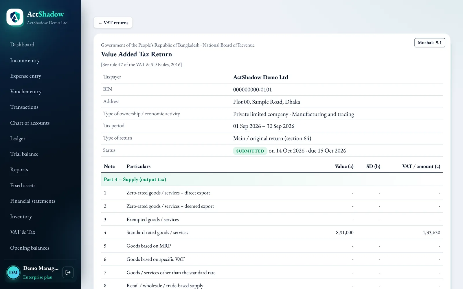Screen dimensions: 463x289
Task: Open Reports from the sidebar
Action: click(x=19, y=170)
